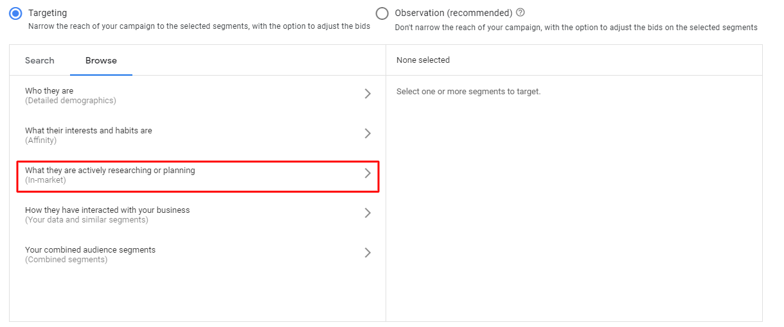Choose the Observation (recommended) radio button
Screen dimensions: 784x327
pos(382,13)
